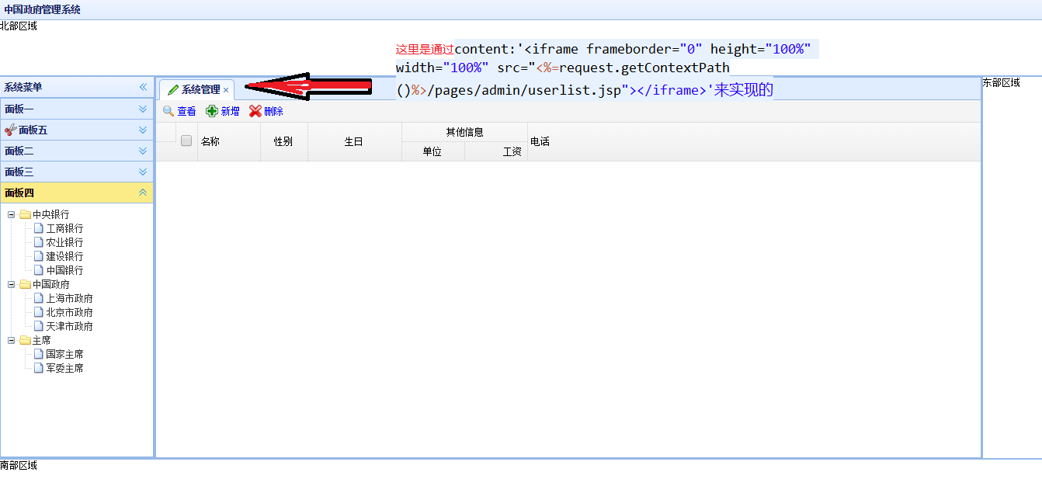
Task: Select 农业银行 in the tree
Action: 64,242
